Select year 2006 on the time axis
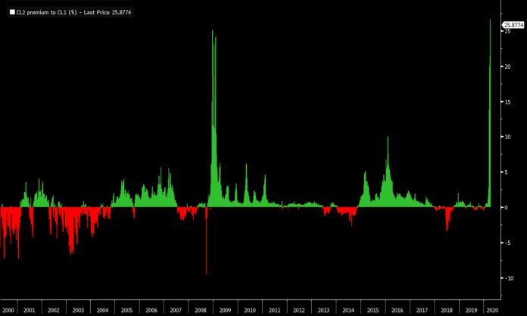Screen dimensions: 527x316 151,310
